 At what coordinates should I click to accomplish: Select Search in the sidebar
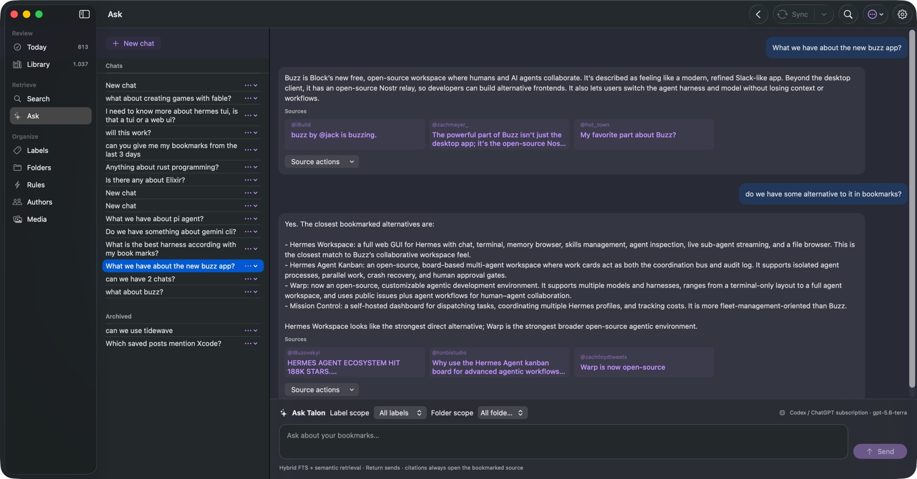tap(51, 99)
